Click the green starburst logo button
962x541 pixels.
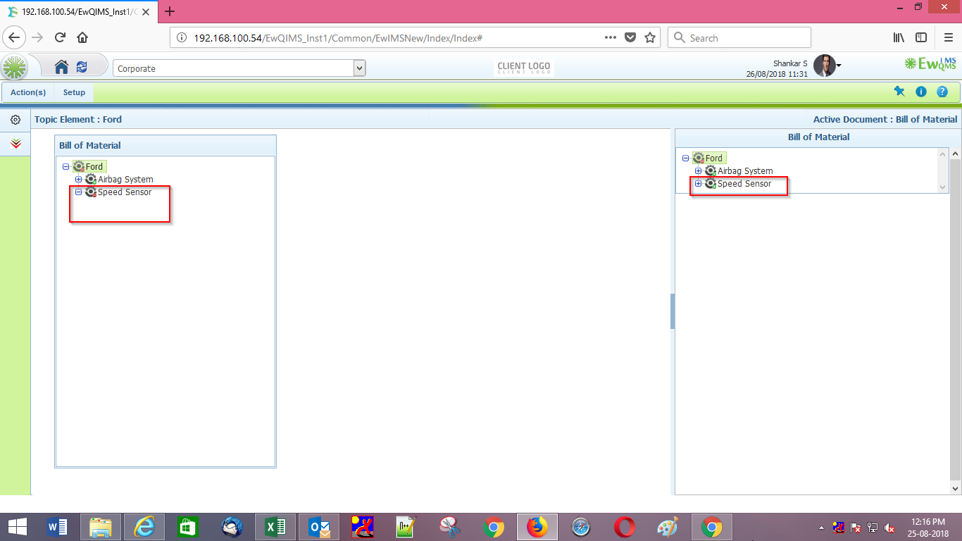point(14,68)
